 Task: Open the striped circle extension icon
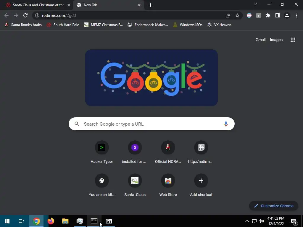click(x=249, y=15)
